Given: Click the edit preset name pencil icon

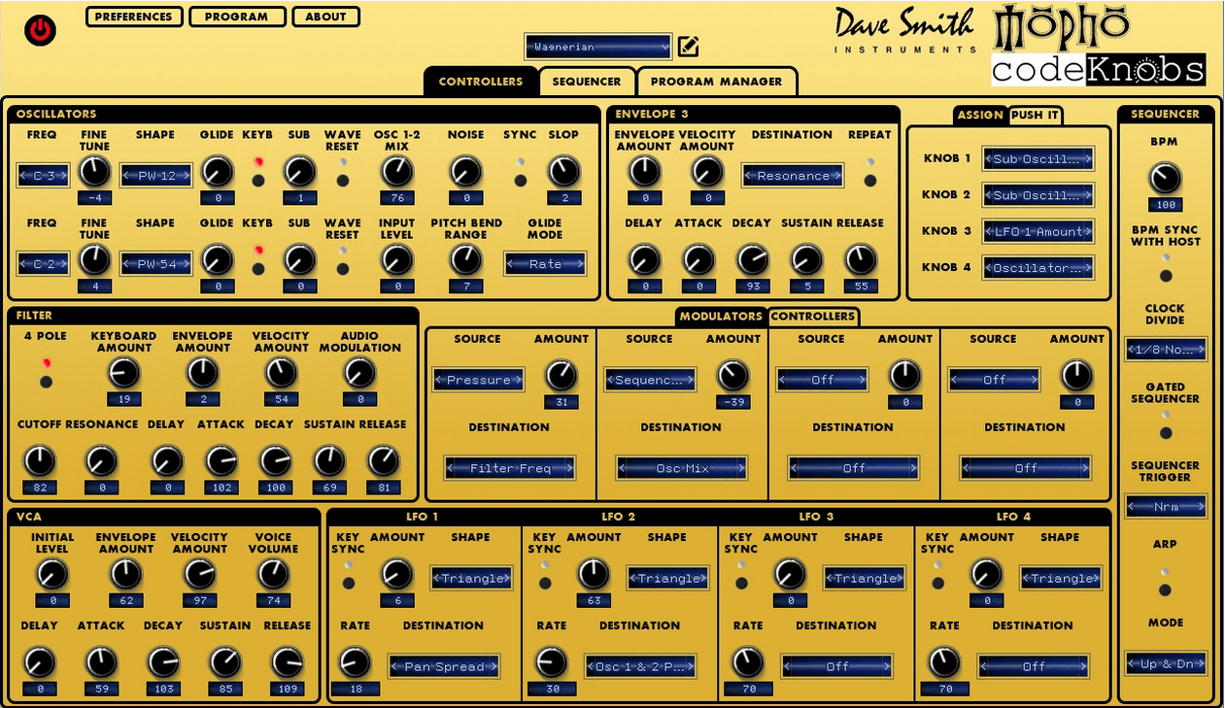Looking at the screenshot, I should 689,46.
